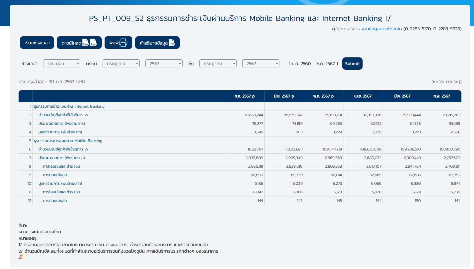
Task: Click ธุรกรรมการชำระเงินผ่าน Internet Banking row link
Action: (69, 107)
